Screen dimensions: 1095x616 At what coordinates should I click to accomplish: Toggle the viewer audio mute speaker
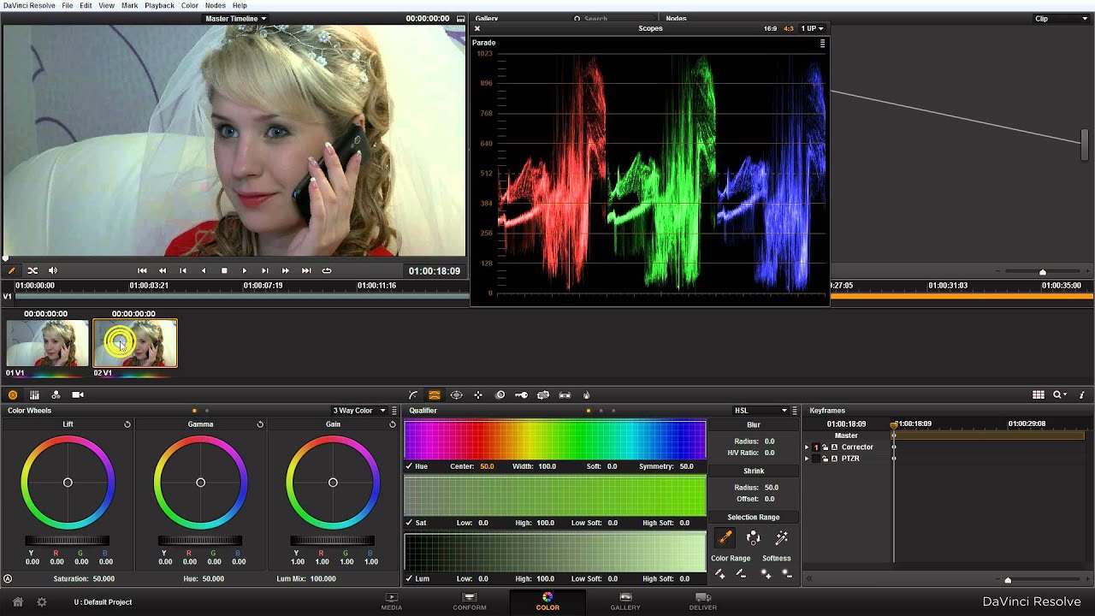pos(53,270)
